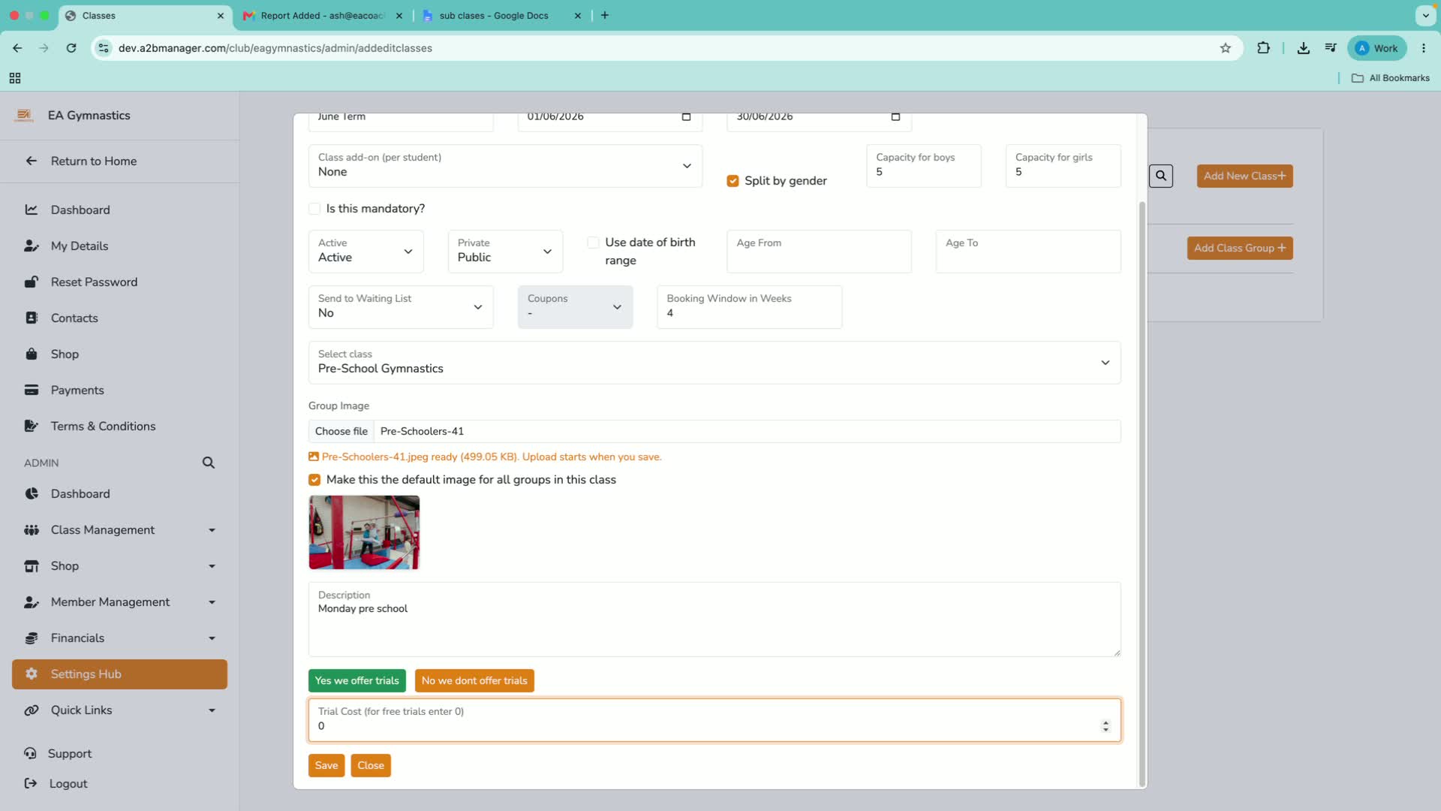
Task: Click the Logout exit icon
Action: click(30, 783)
